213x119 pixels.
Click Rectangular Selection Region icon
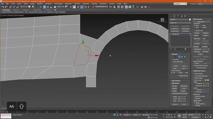pos(37,7)
